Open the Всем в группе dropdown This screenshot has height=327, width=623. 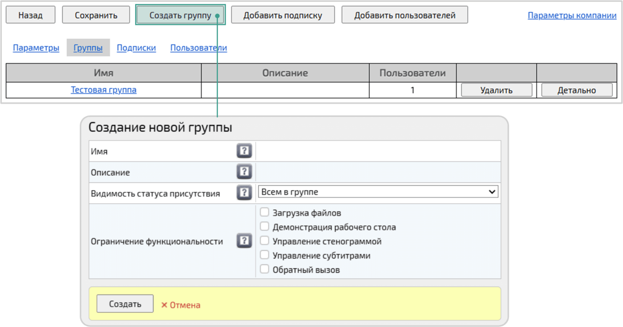(377, 191)
